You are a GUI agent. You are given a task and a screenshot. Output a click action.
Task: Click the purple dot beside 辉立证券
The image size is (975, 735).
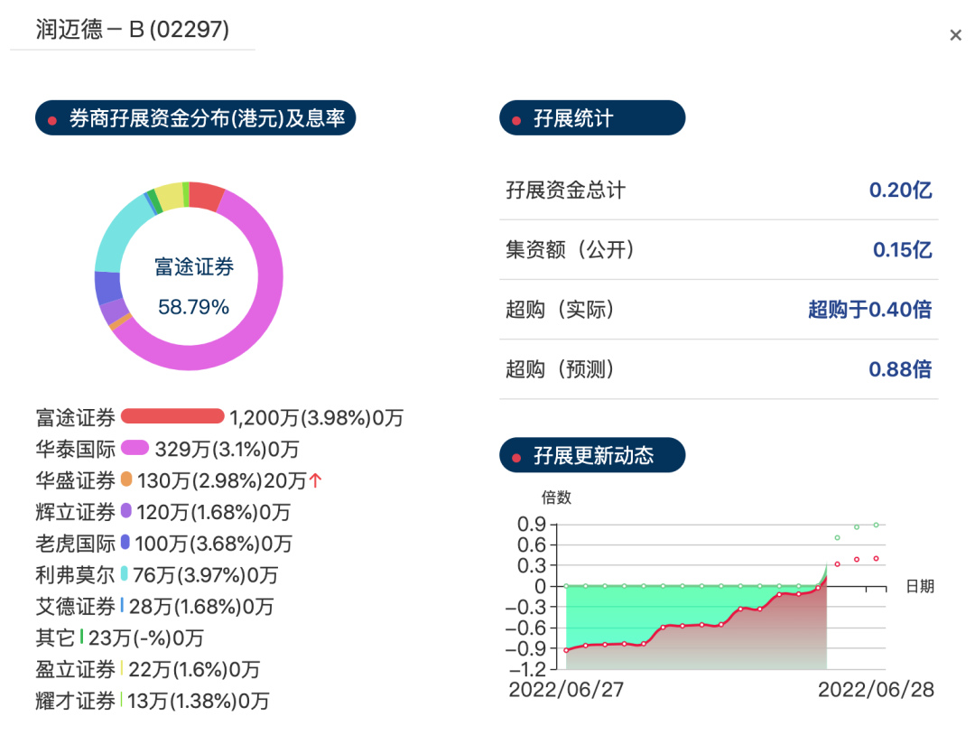[x=126, y=510]
